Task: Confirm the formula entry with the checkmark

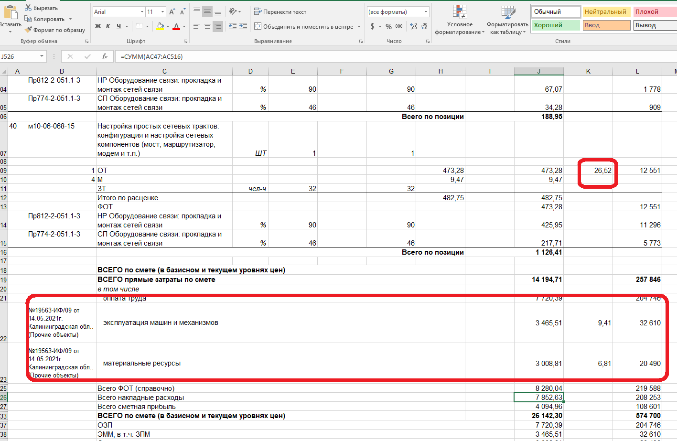Action: (x=87, y=56)
